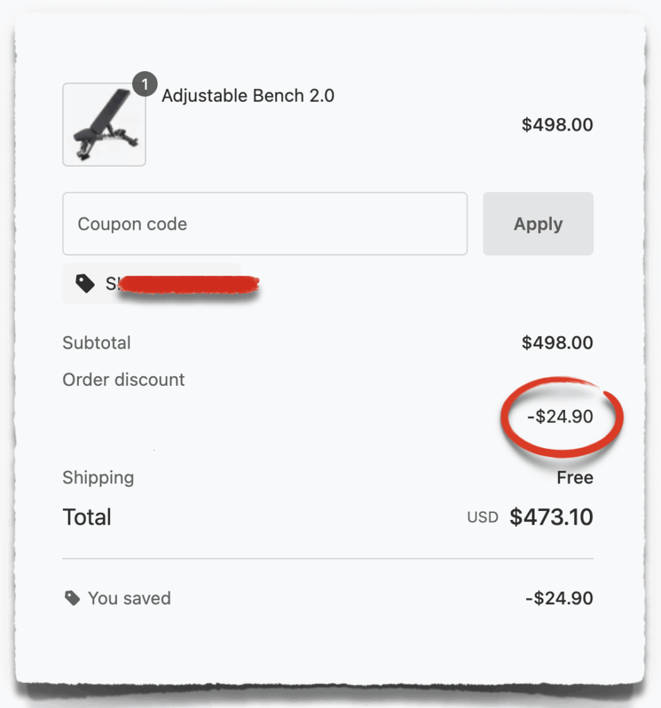Click the $498.00 subtotal amount
This screenshot has height=708, width=661.
[x=557, y=342]
